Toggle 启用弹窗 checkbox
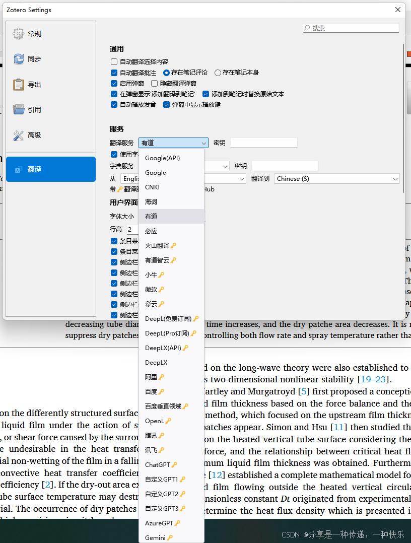 click(x=114, y=84)
